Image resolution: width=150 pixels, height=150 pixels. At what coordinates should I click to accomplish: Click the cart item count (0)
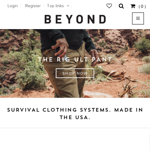pyautogui.click(x=142, y=7)
